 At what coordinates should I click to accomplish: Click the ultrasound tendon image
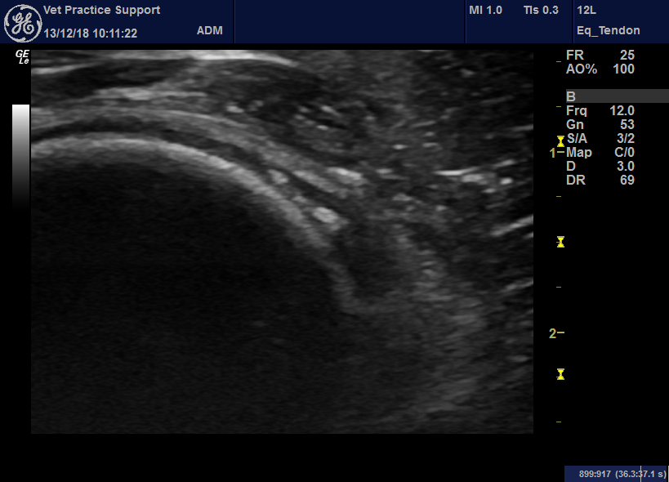tap(282, 242)
